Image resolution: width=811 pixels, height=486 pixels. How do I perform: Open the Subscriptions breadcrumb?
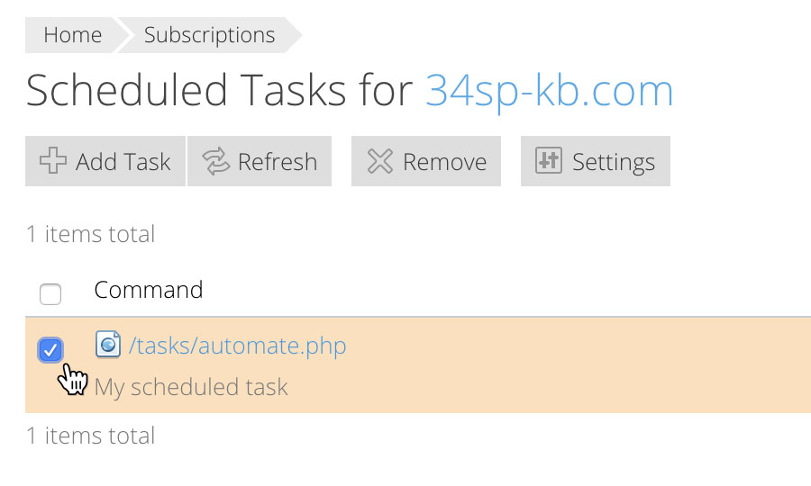209,35
